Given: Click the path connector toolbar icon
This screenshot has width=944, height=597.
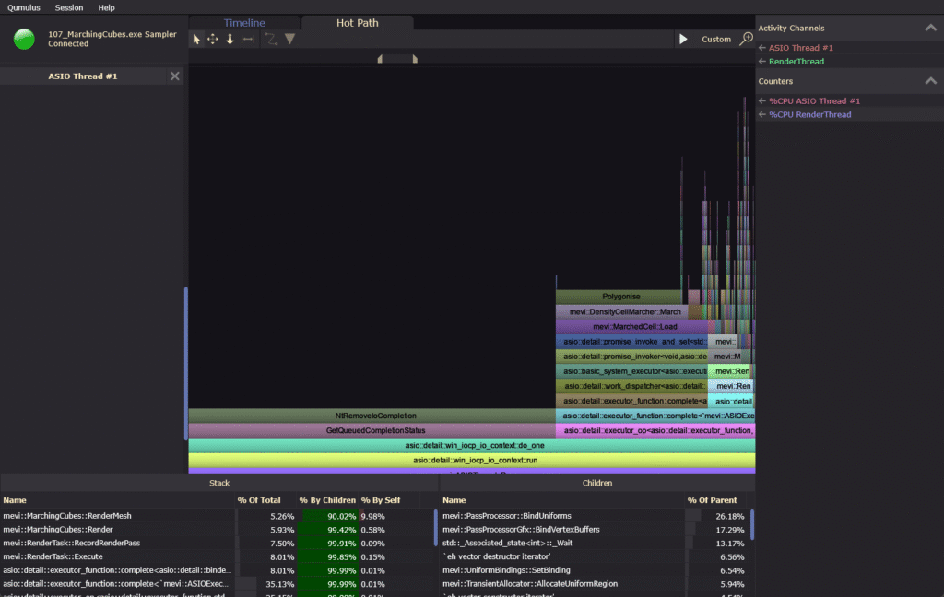Looking at the screenshot, I should tap(271, 39).
